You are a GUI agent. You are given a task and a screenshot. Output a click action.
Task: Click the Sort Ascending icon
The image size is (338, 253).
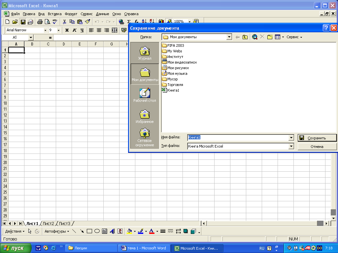click(x=144, y=21)
